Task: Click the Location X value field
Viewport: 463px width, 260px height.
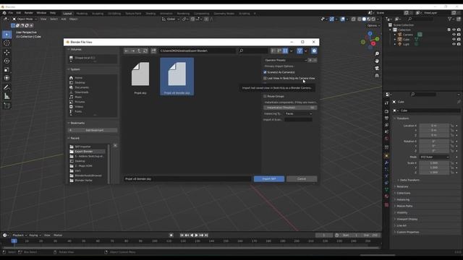Action: (434, 126)
